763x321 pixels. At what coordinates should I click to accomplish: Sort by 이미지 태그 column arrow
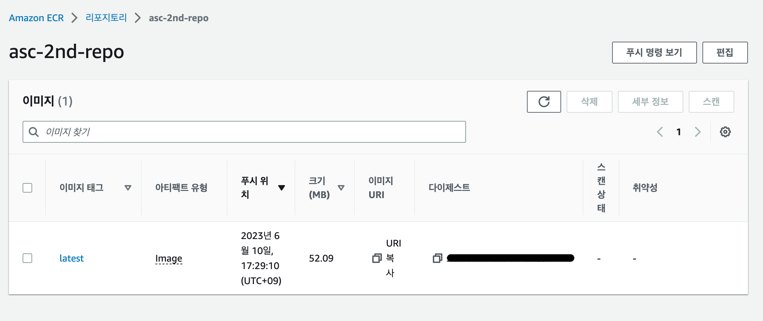click(128, 188)
